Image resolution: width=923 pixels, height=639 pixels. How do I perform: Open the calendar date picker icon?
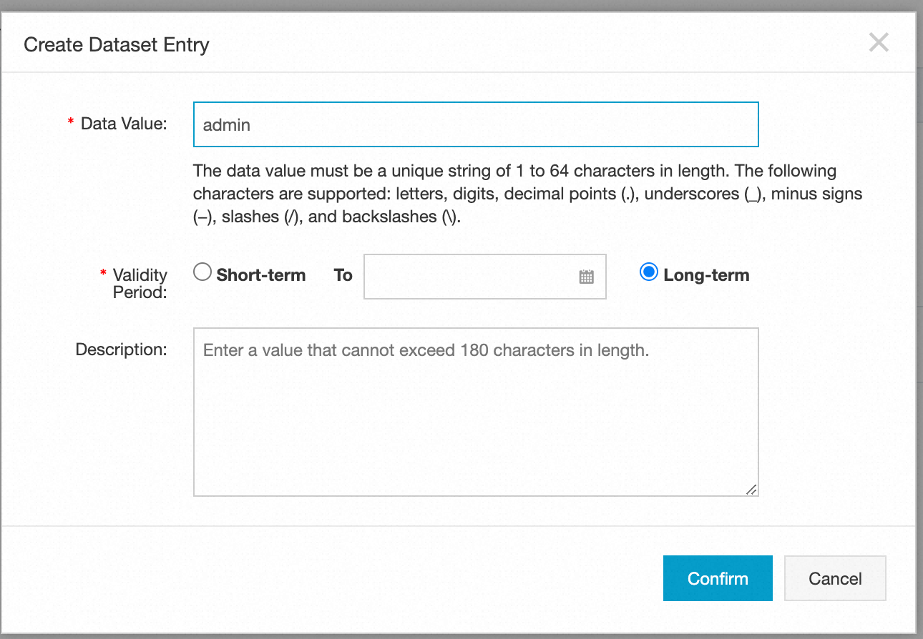(x=587, y=277)
